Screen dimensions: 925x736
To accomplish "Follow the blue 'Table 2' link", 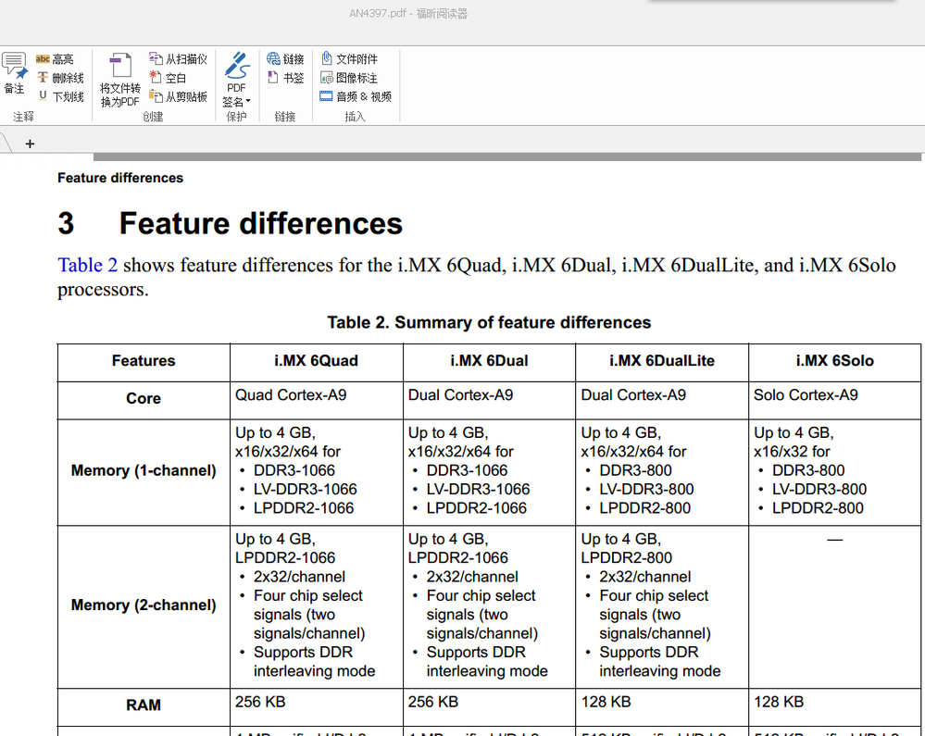I will point(87,266).
